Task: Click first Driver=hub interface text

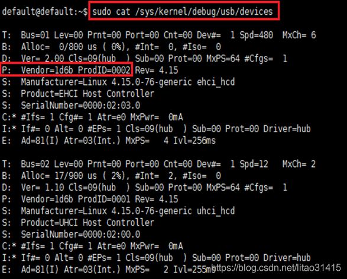Action: pyautogui.click(x=287, y=129)
